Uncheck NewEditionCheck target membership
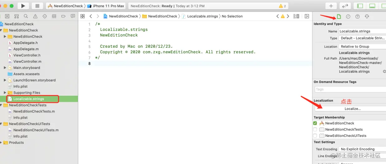Image resolution: width=386 pixels, height=164 pixels. click(x=315, y=123)
